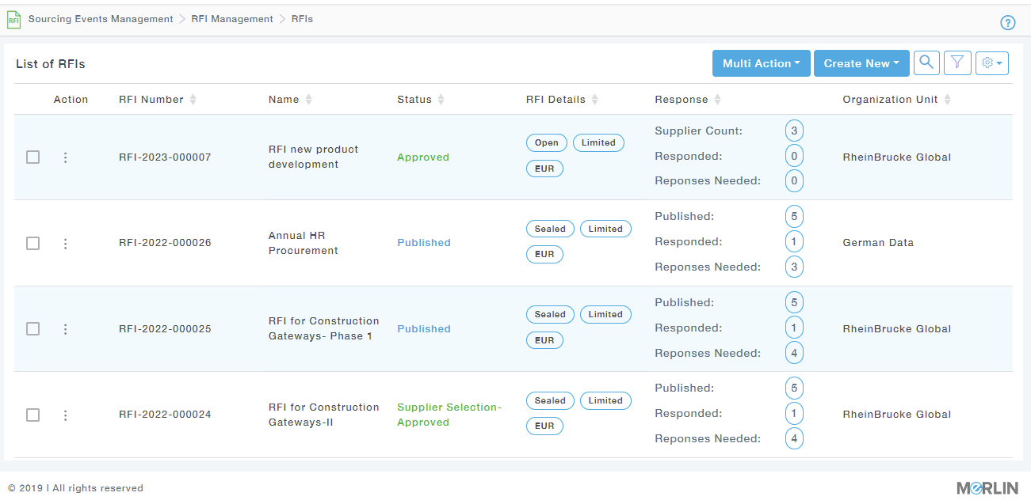Go to Sourcing Events Management breadcrumb

101,19
